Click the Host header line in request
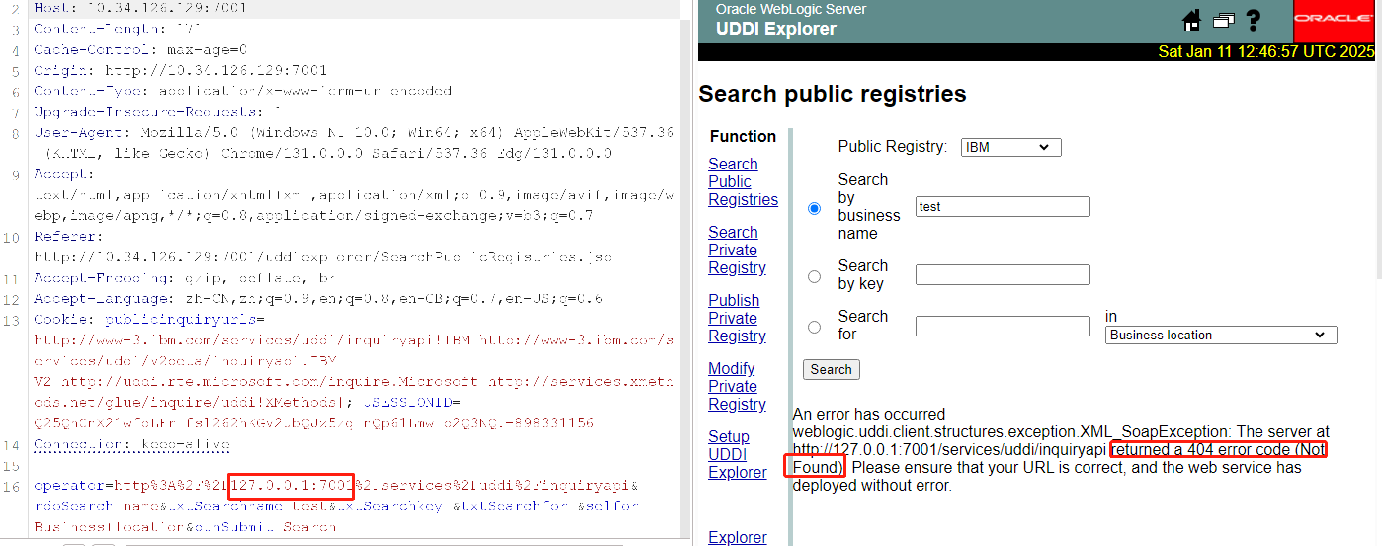Screen dimensions: 1382x546 point(140,8)
